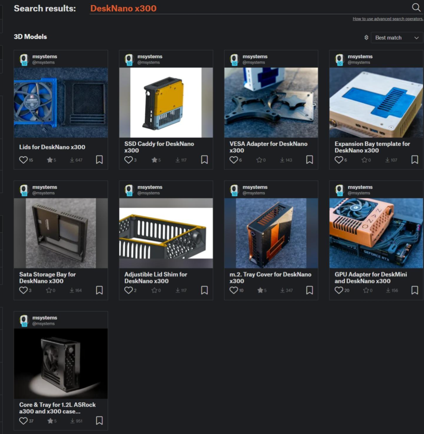Click star rating on Expansion Bay template
Screen dimensions: 424x434
[364, 160]
